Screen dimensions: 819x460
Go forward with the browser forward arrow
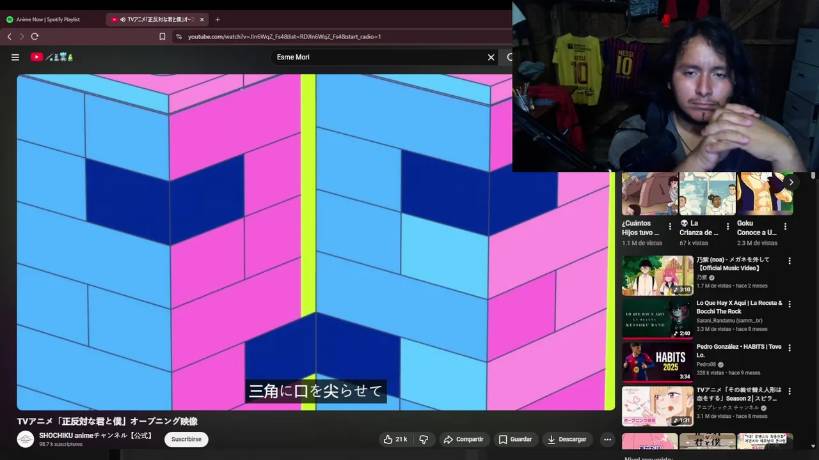[22, 36]
